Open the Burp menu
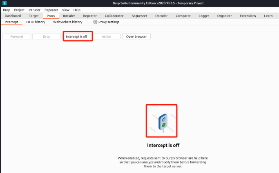 [x=7, y=10]
